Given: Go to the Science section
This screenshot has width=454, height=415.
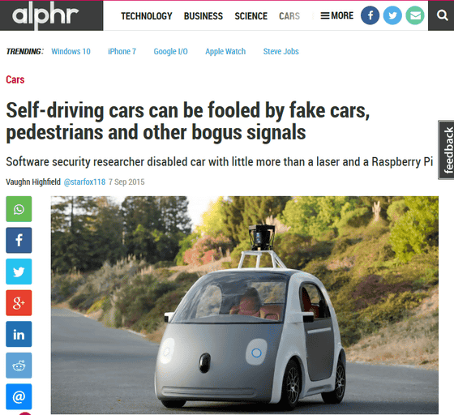Looking at the screenshot, I should [x=251, y=16].
